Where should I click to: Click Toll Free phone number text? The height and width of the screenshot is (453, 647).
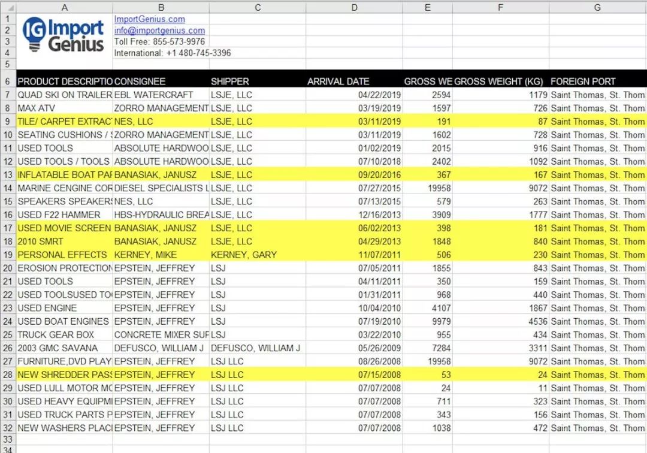click(159, 42)
